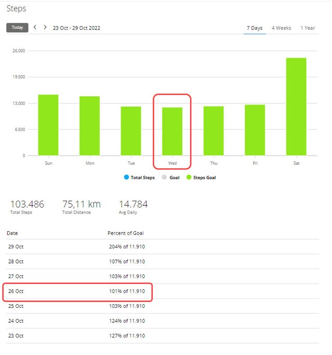Click the Percent of Goal column header
Screen dimensions: 332x355
coord(126,233)
